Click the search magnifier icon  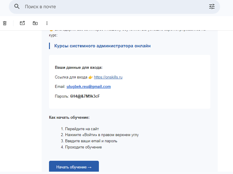pyautogui.click(x=17, y=6)
